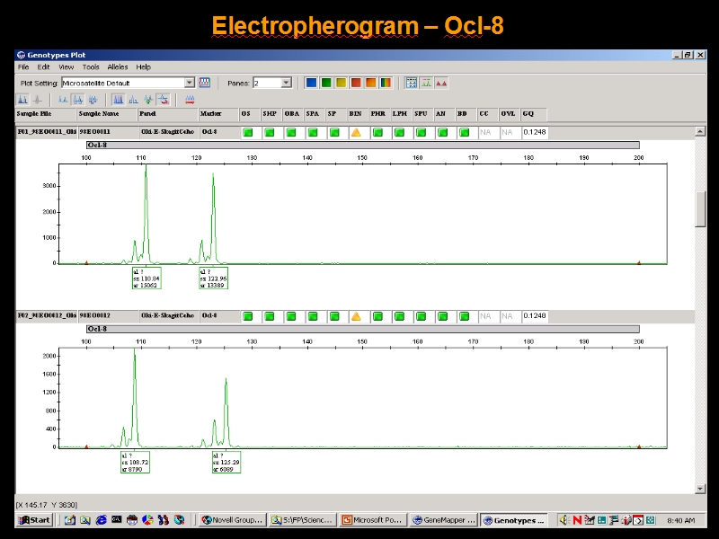Screen dimensions: 719x539
Task: Click the all-dyes rainbow button
Action: (386, 83)
